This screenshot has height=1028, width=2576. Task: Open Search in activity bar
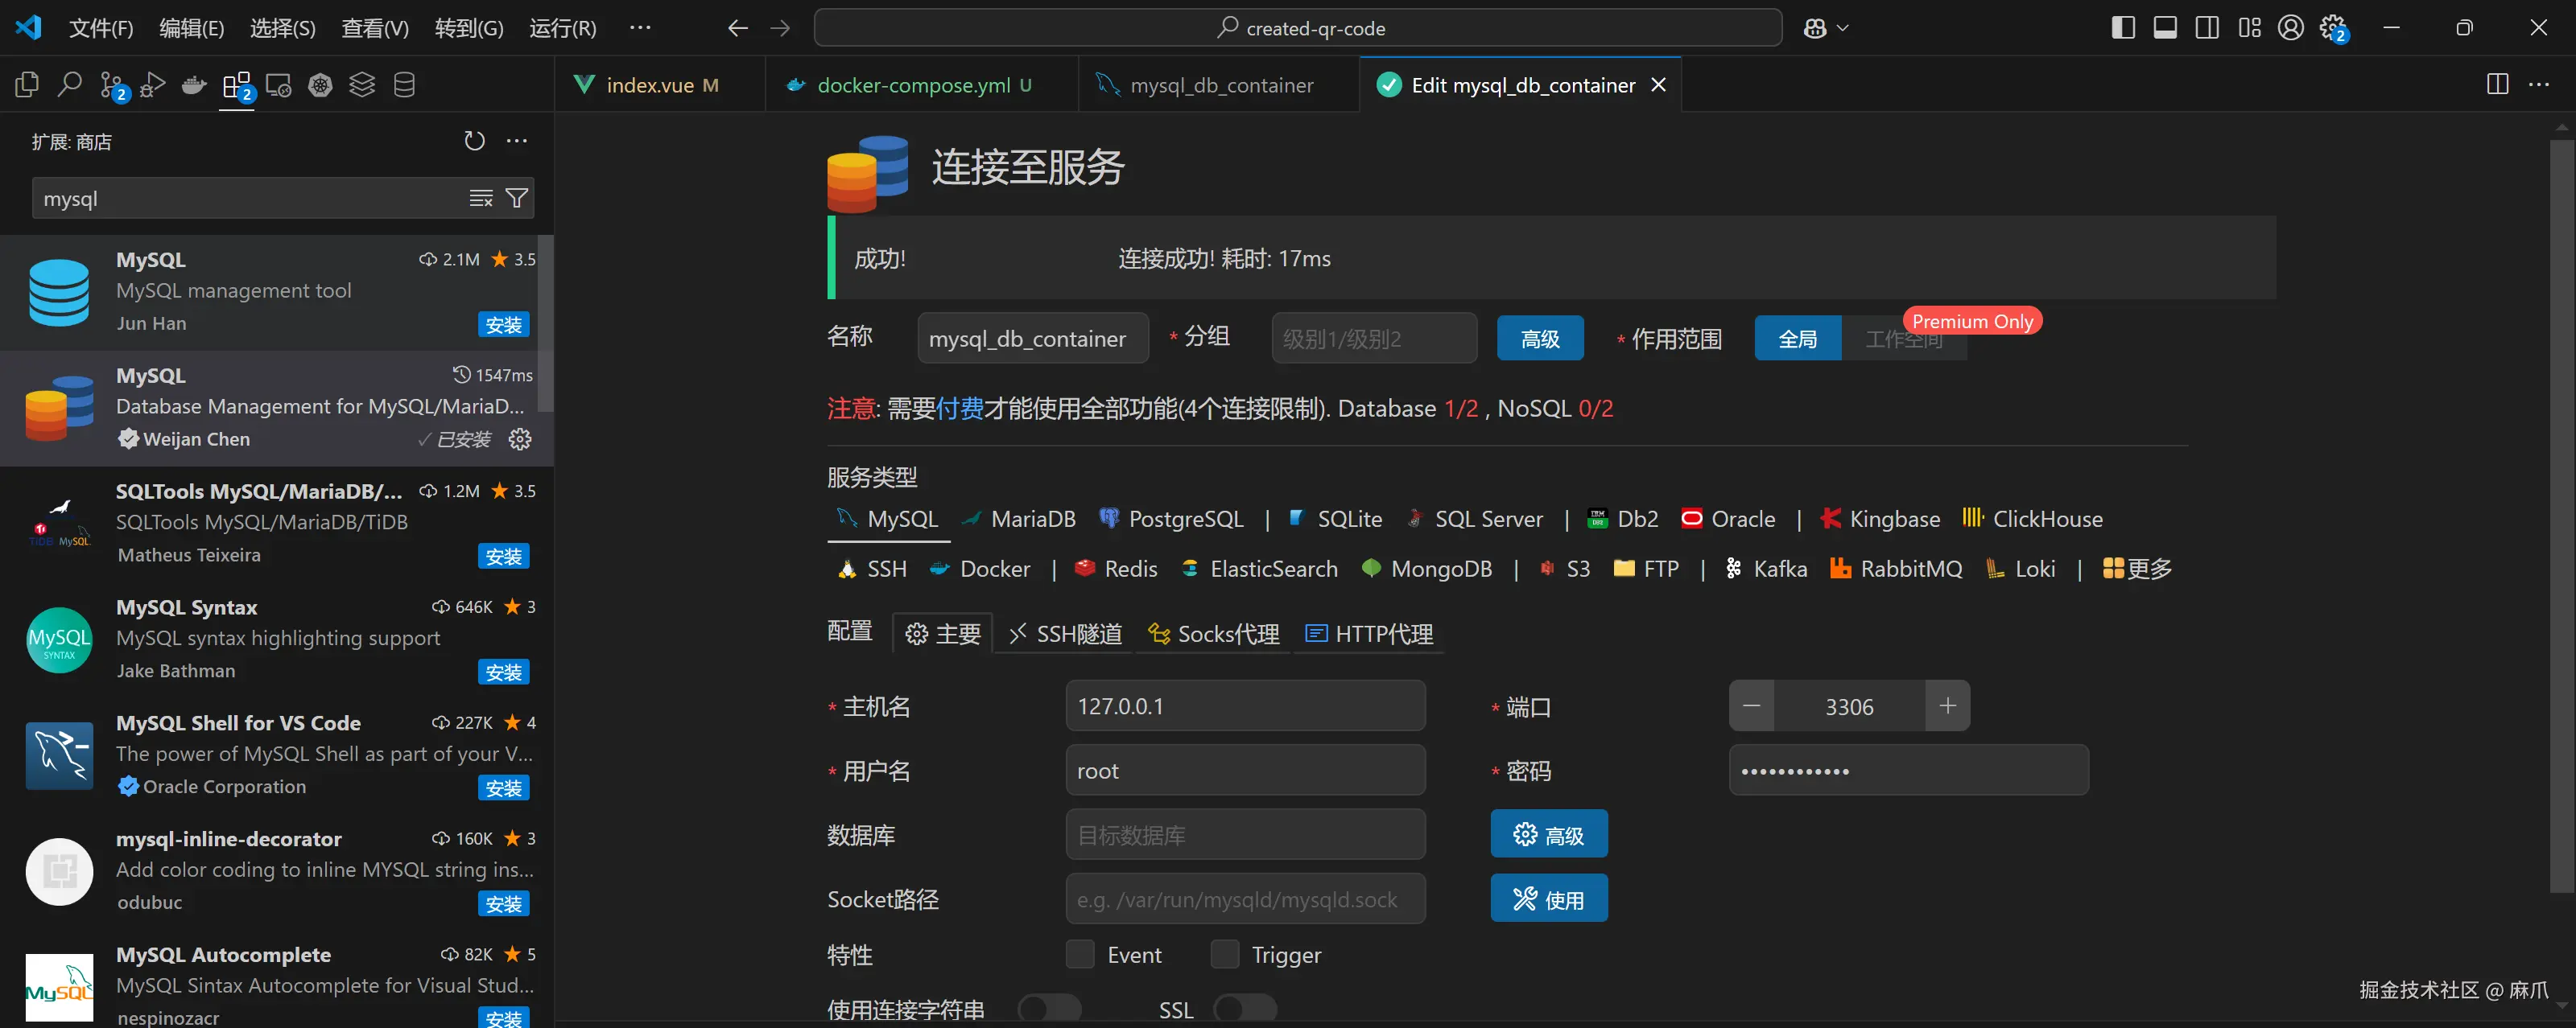click(x=69, y=85)
